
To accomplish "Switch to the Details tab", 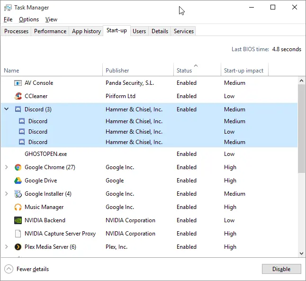I will (x=160, y=31).
